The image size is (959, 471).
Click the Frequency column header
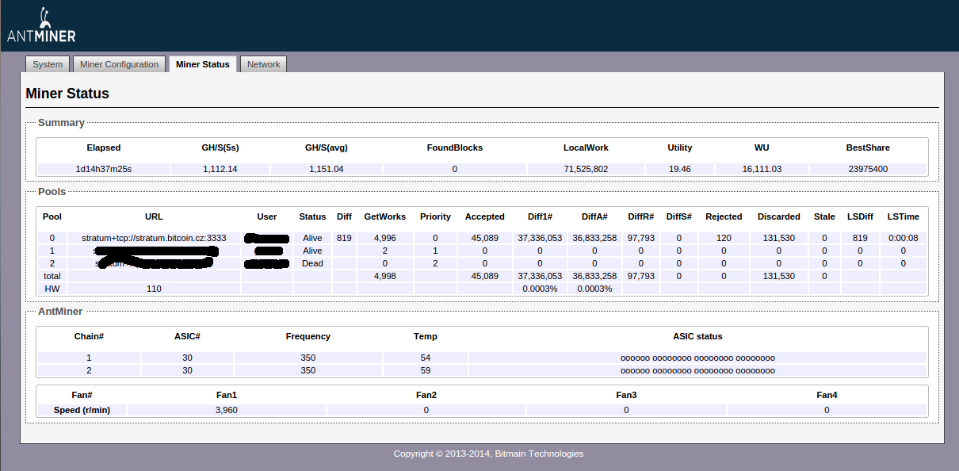click(308, 336)
